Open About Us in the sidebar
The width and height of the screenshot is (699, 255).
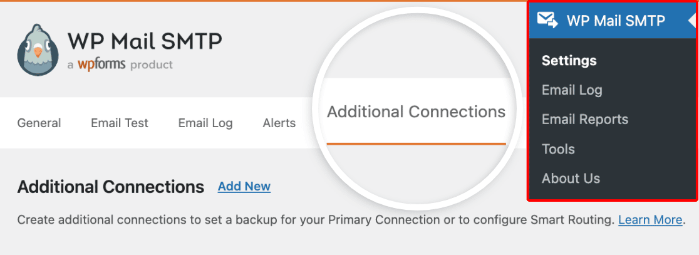[571, 179]
